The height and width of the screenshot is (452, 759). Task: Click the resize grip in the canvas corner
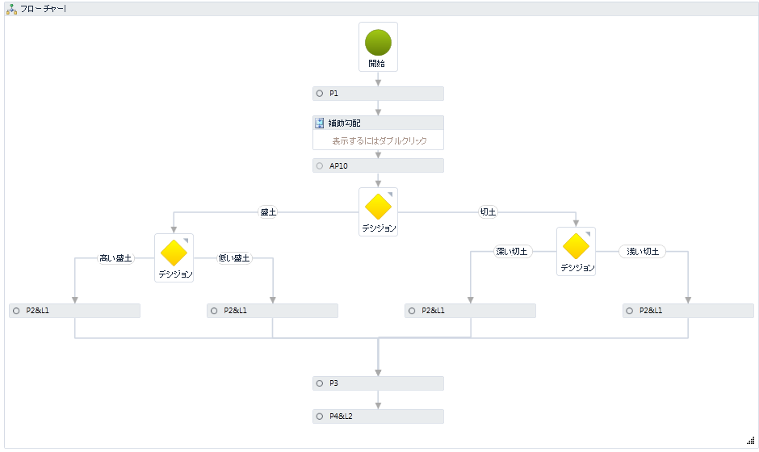pos(750,440)
